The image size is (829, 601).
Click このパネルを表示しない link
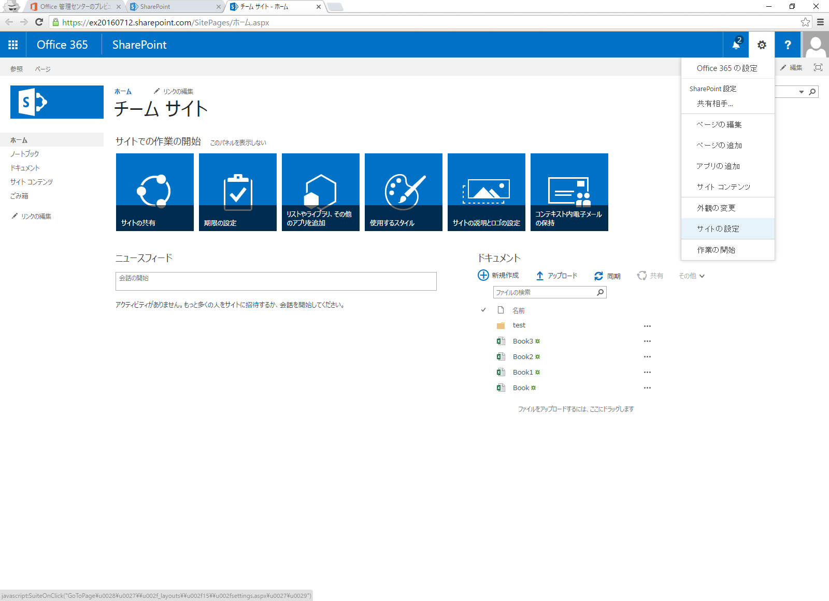click(x=238, y=142)
